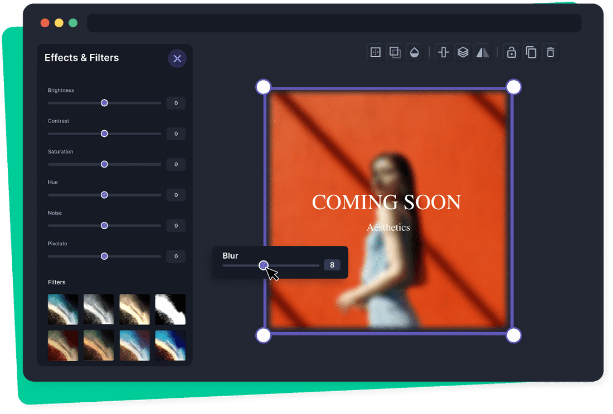Click the Saturation value box
Image resolution: width=613 pixels, height=414 pixels.
pos(176,164)
